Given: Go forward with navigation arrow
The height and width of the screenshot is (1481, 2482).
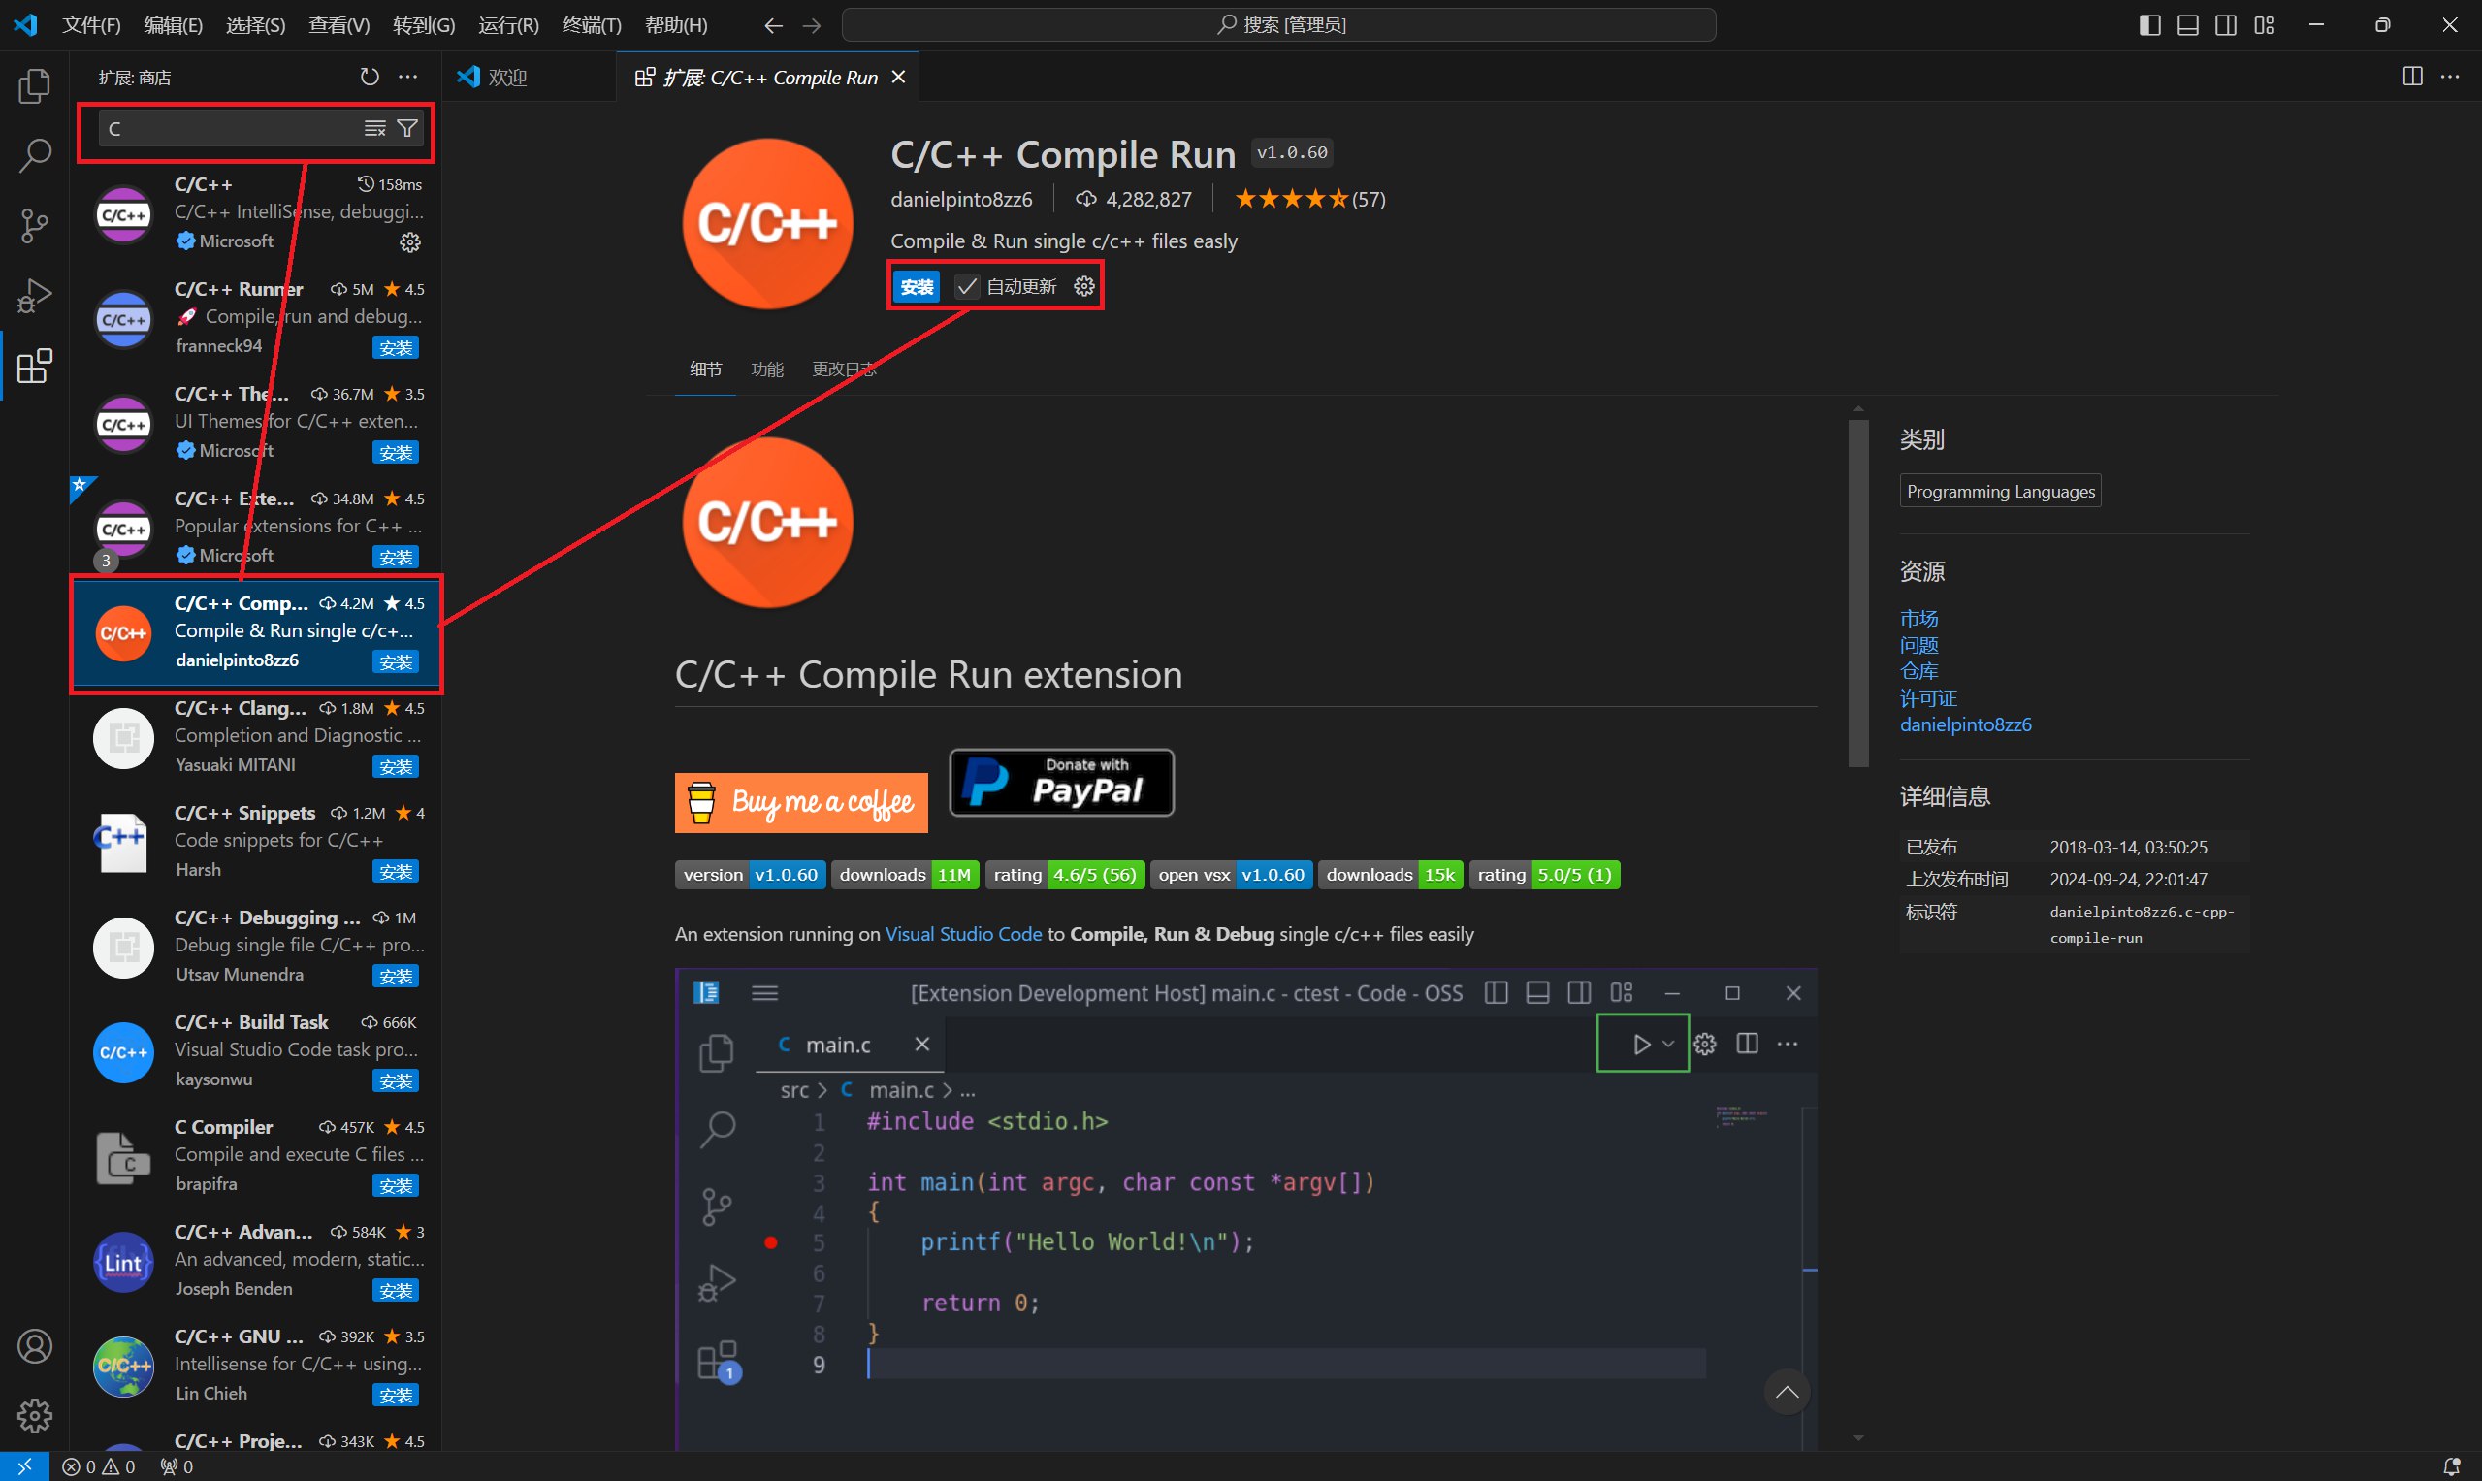Looking at the screenshot, I should point(812,26).
